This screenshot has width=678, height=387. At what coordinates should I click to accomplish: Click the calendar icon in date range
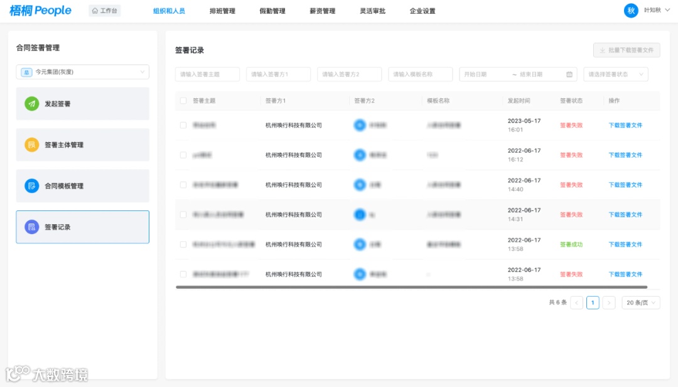click(569, 75)
